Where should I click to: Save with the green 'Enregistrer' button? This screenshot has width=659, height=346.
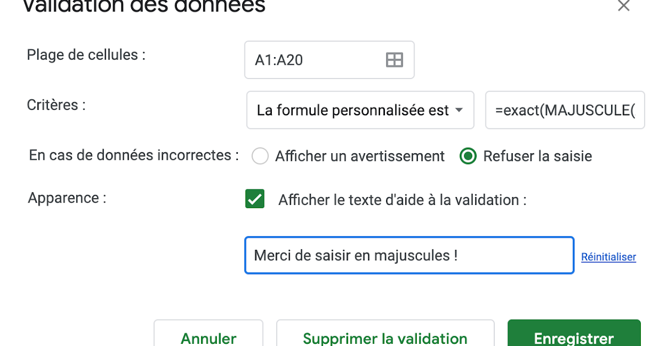coord(574,333)
